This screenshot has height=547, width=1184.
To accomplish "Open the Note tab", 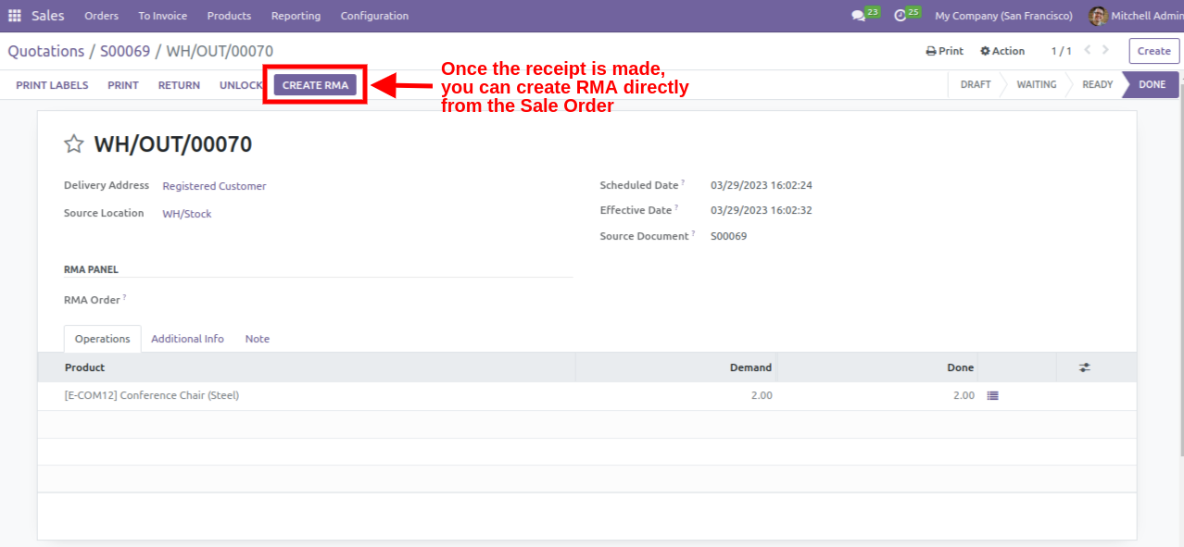I will point(258,339).
